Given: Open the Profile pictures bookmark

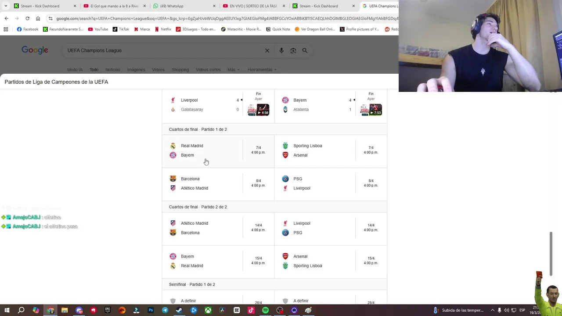Looking at the screenshot, I should click(x=360, y=29).
